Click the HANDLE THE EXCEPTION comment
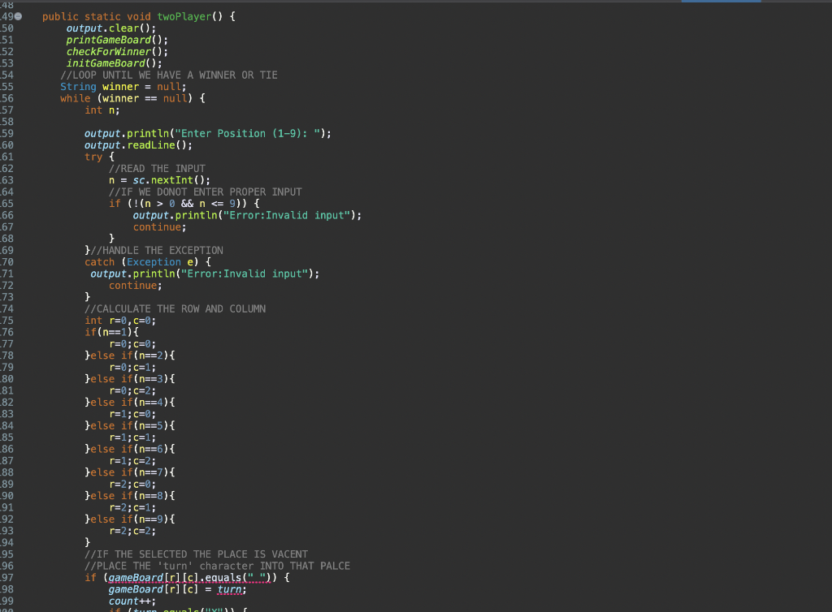This screenshot has width=832, height=612. [x=157, y=250]
